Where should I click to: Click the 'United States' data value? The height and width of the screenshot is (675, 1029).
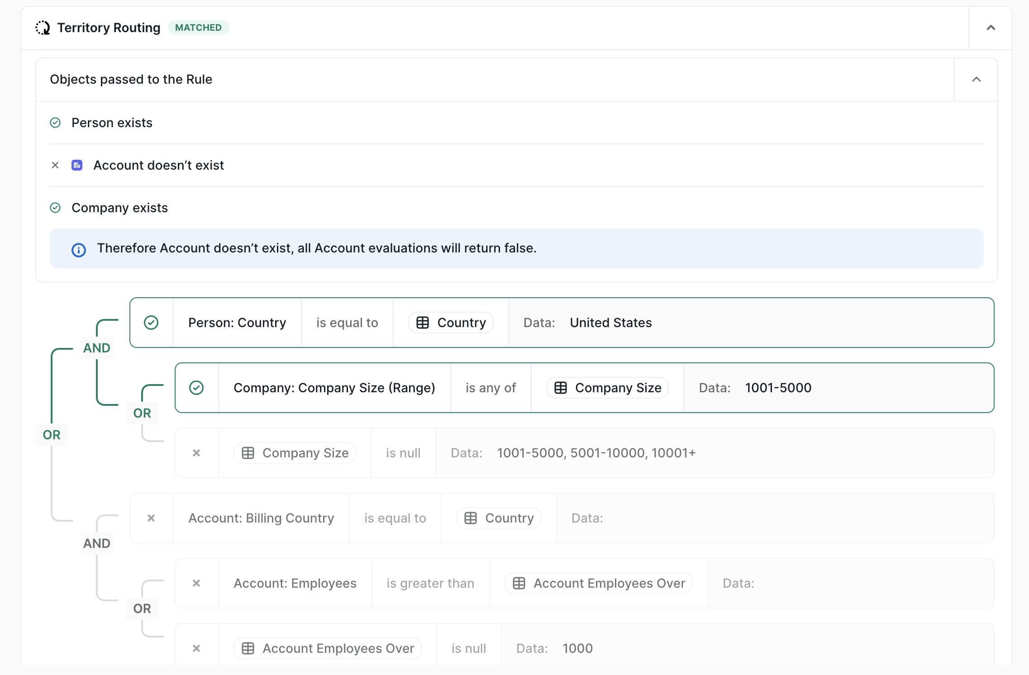click(611, 323)
